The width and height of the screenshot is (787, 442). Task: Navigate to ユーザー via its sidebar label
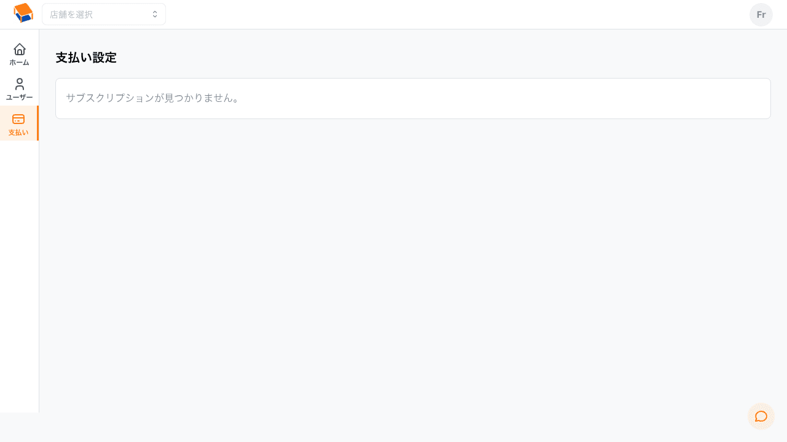pyautogui.click(x=20, y=98)
